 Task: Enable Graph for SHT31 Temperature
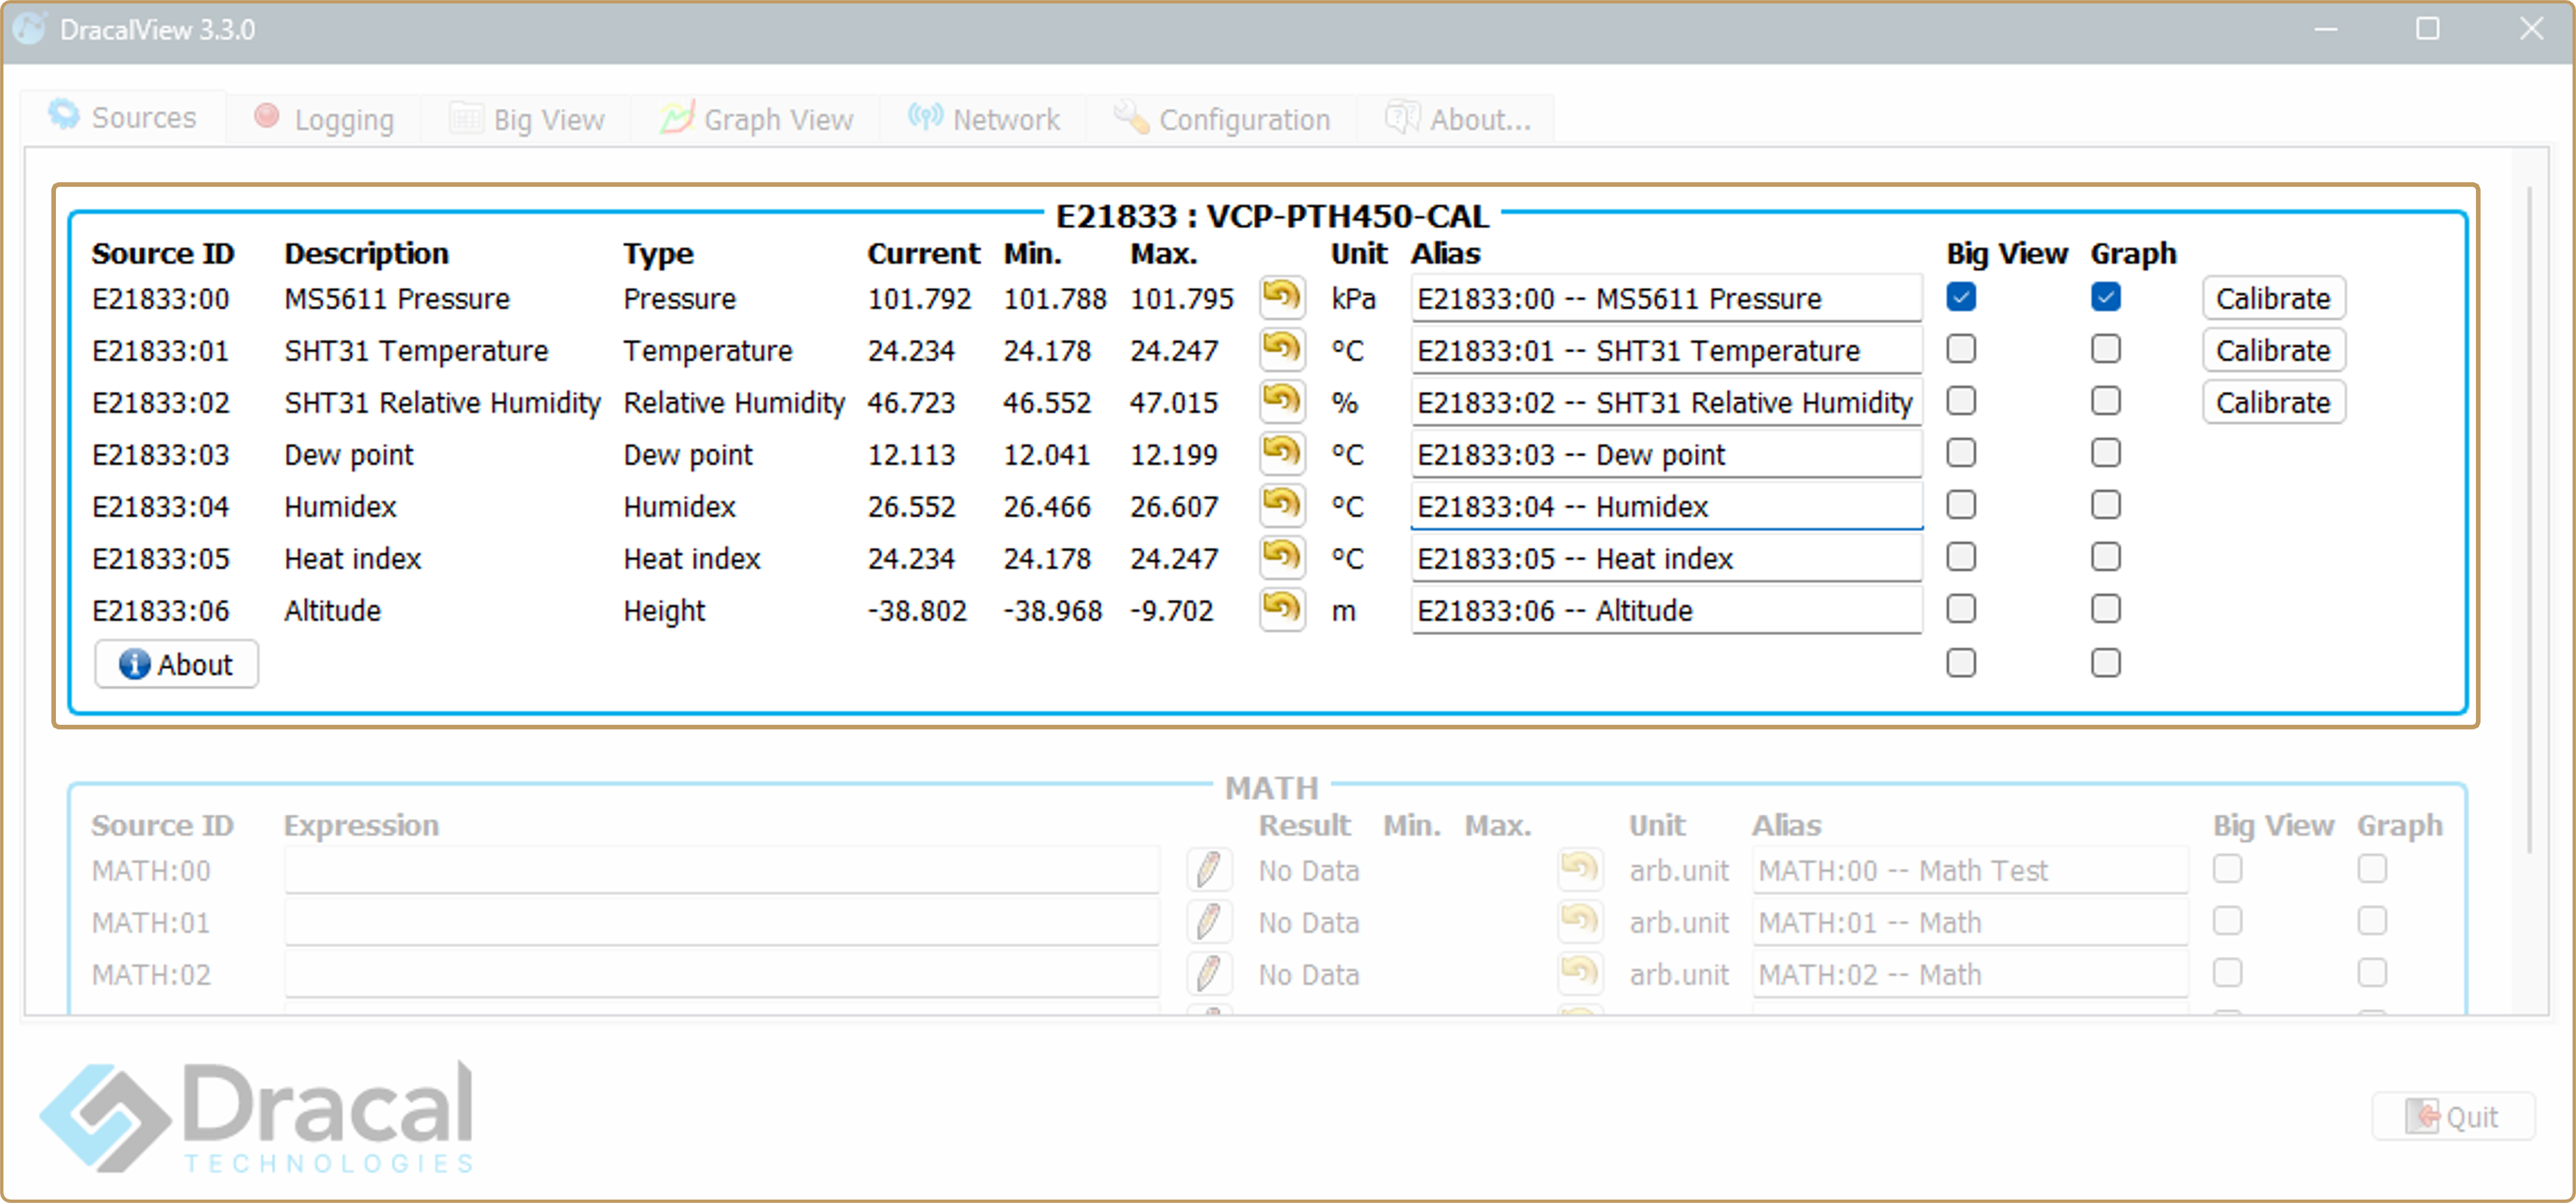click(2105, 349)
